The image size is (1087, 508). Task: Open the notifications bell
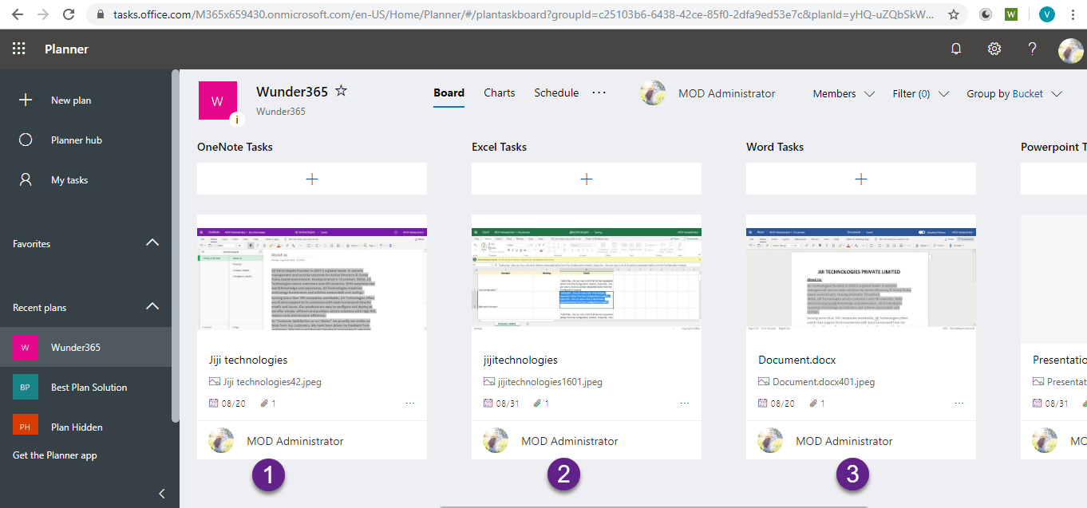coord(956,49)
